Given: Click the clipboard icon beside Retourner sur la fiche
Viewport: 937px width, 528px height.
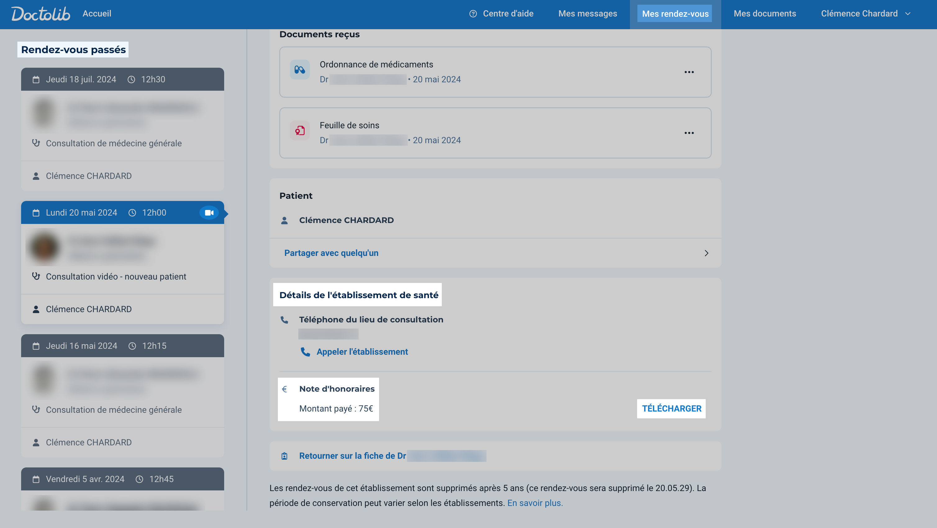Looking at the screenshot, I should (284, 456).
